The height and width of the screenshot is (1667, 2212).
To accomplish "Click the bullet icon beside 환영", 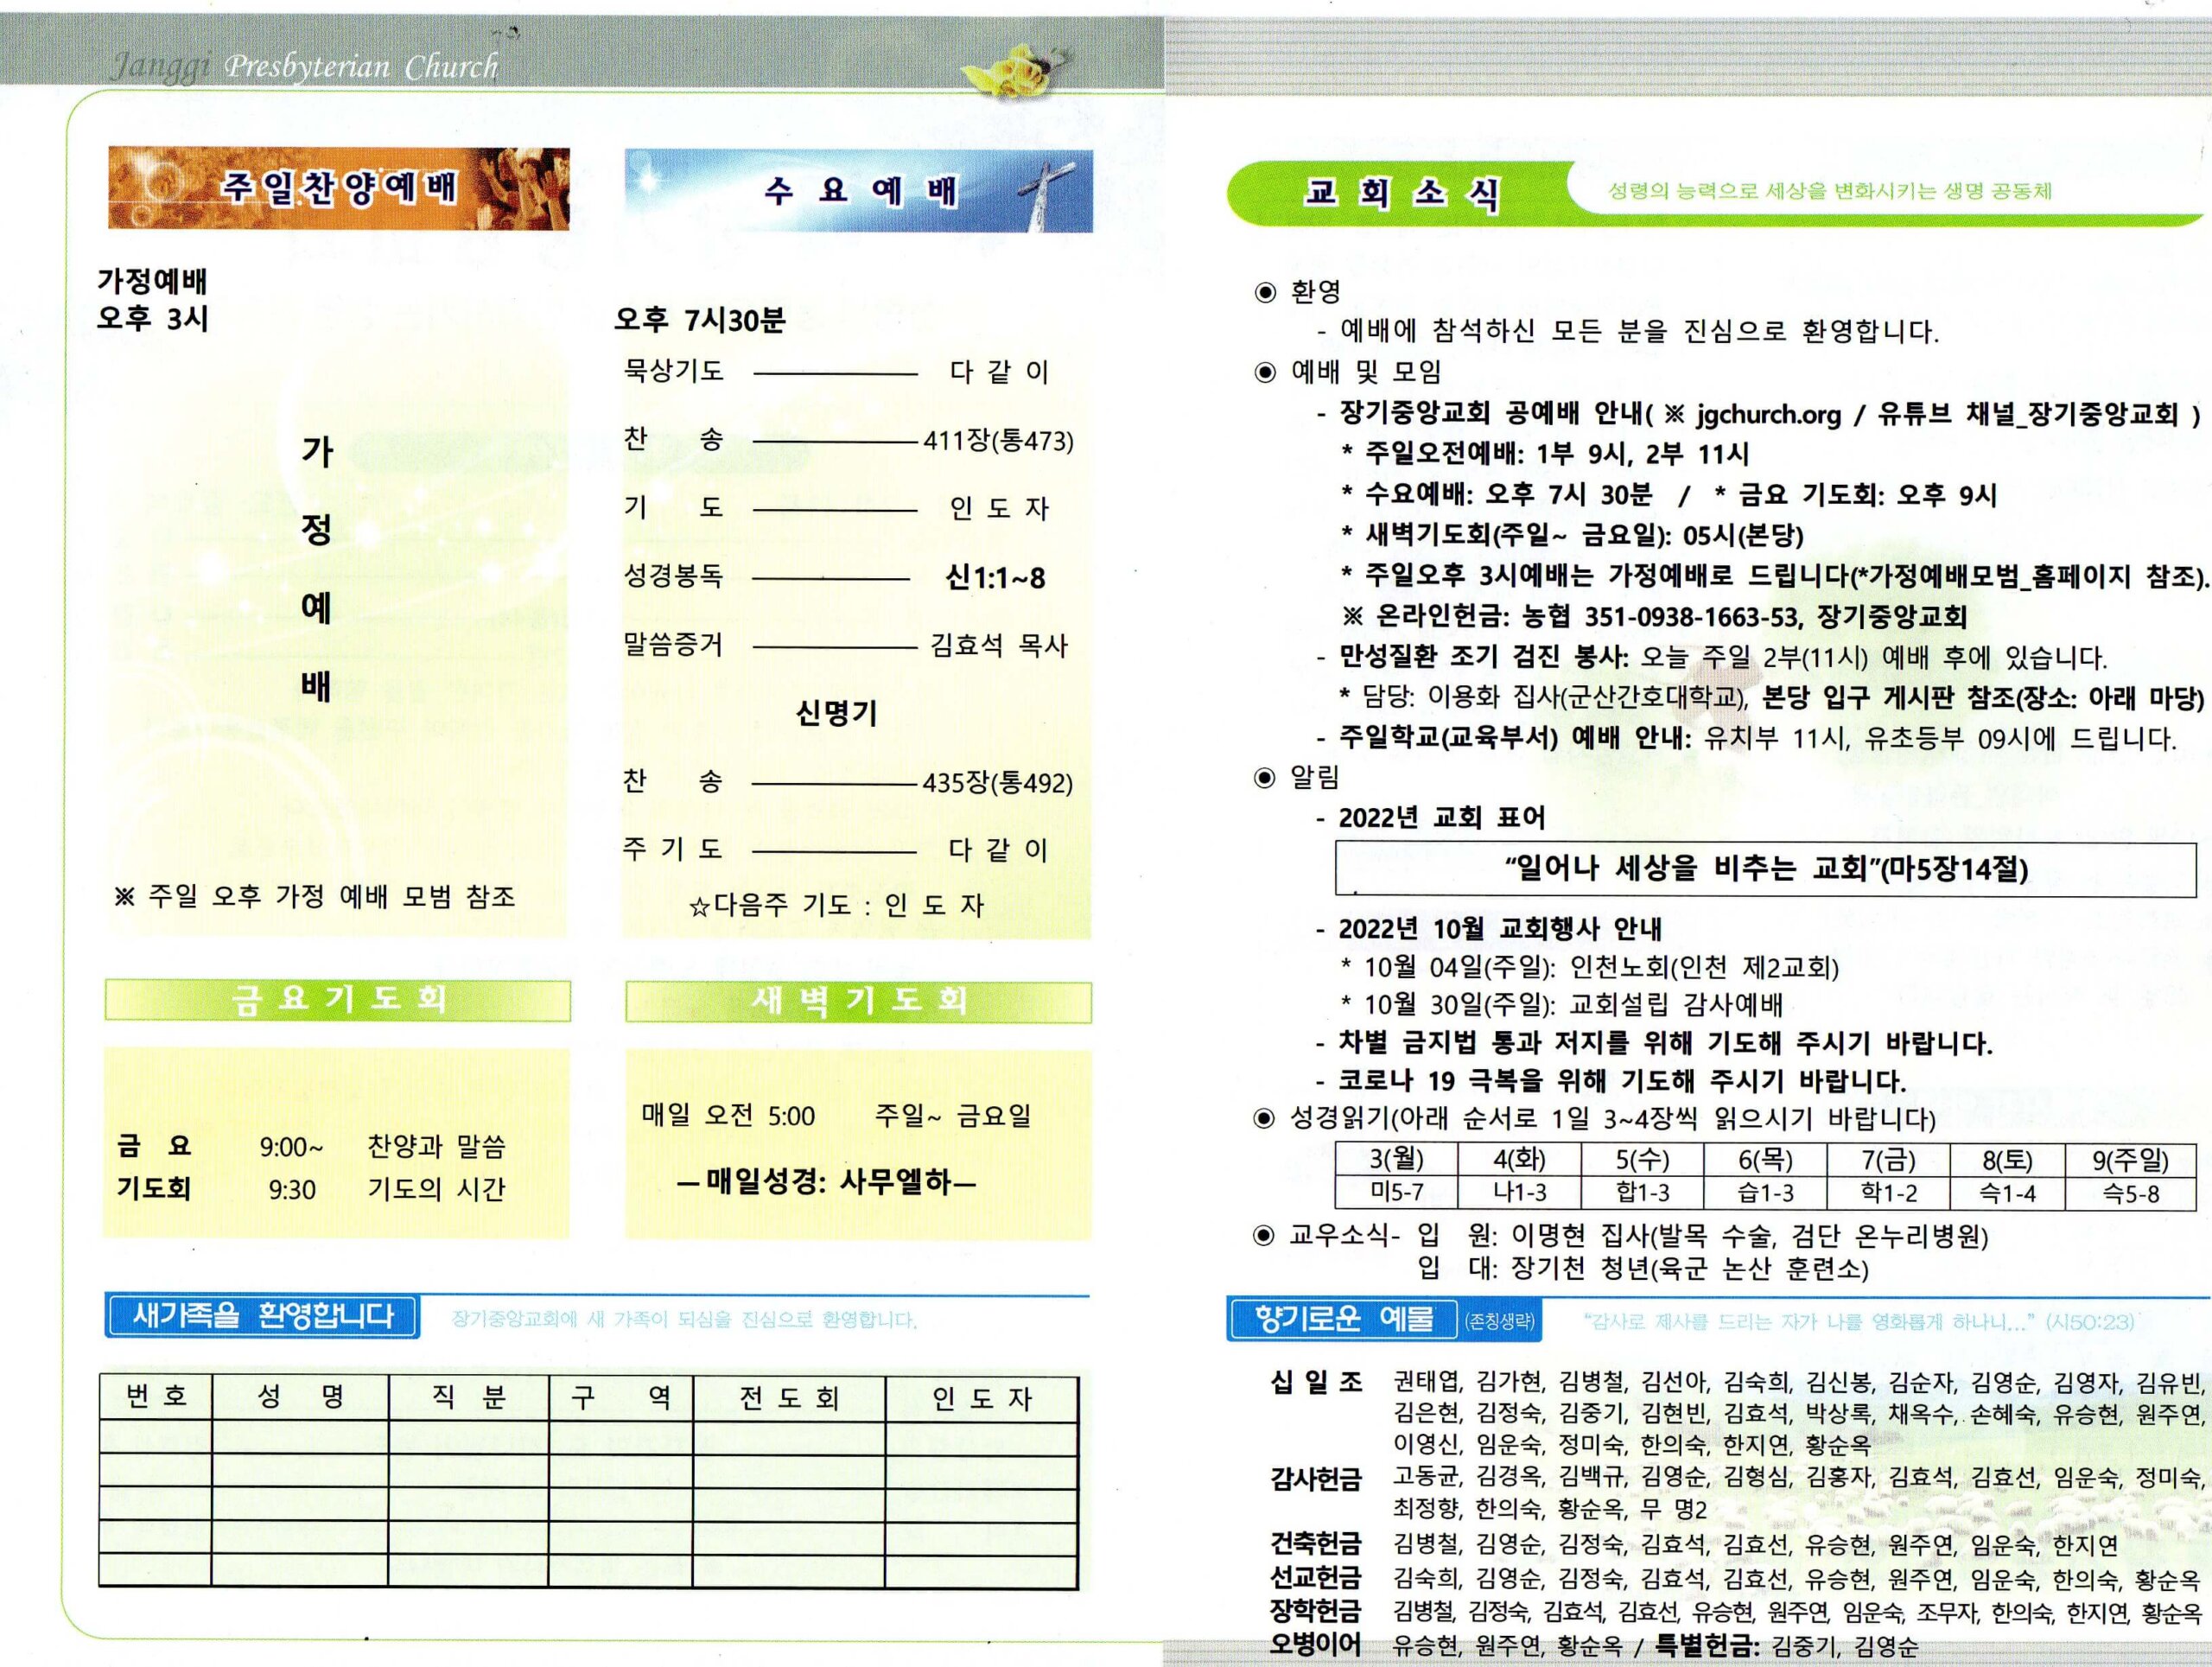I will pyautogui.click(x=1265, y=292).
